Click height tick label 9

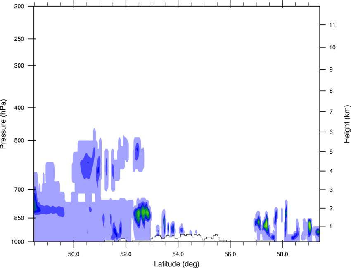click(331, 70)
